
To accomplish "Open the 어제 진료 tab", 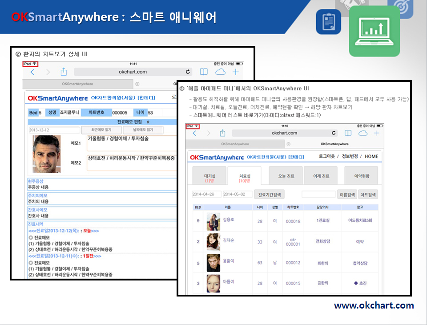I will (321, 175).
